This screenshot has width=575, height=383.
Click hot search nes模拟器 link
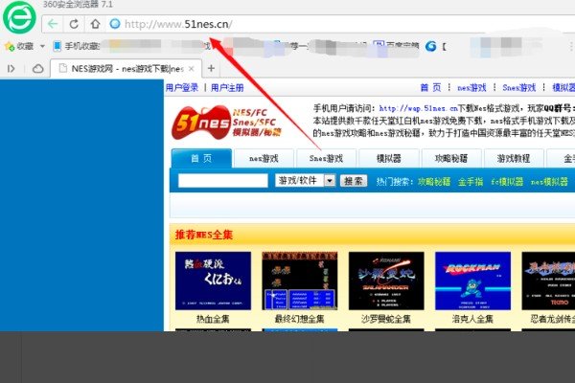click(549, 181)
